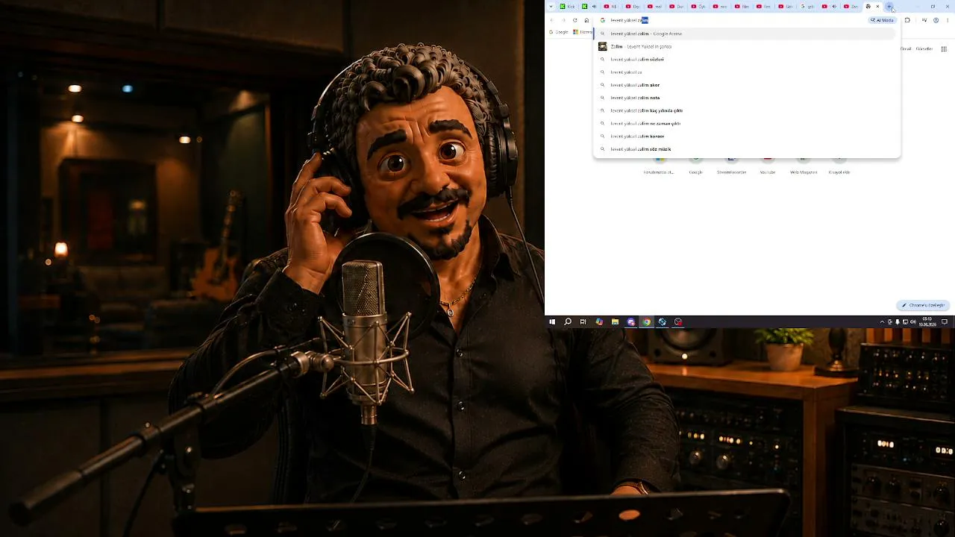The height and width of the screenshot is (537, 955).
Task: Open the tab search dropdown arrow
Action: coord(551,6)
